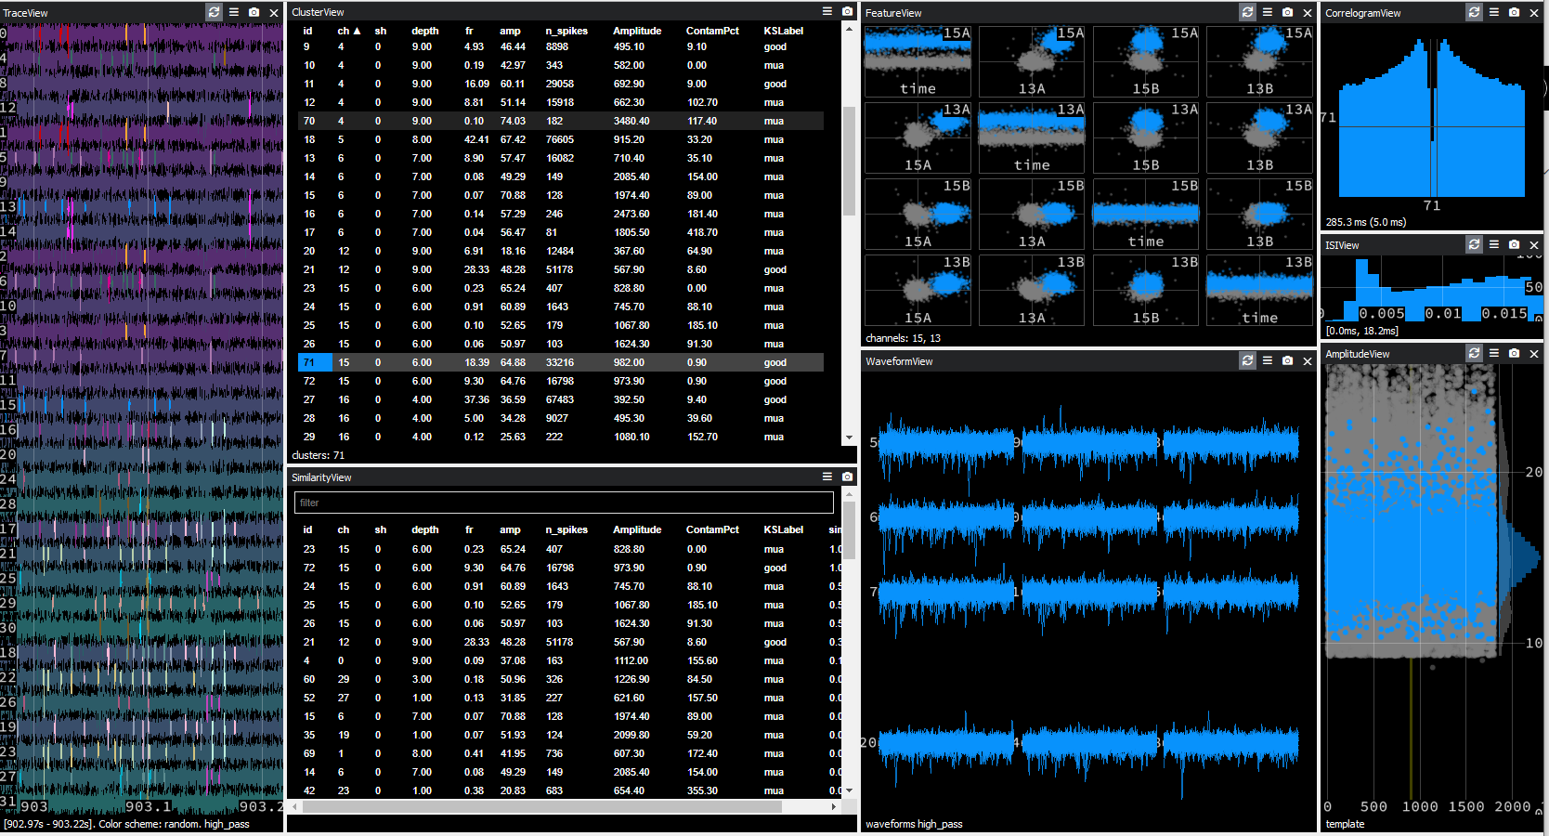Refresh the TraceView panel
This screenshot has width=1549, height=836.
(214, 12)
